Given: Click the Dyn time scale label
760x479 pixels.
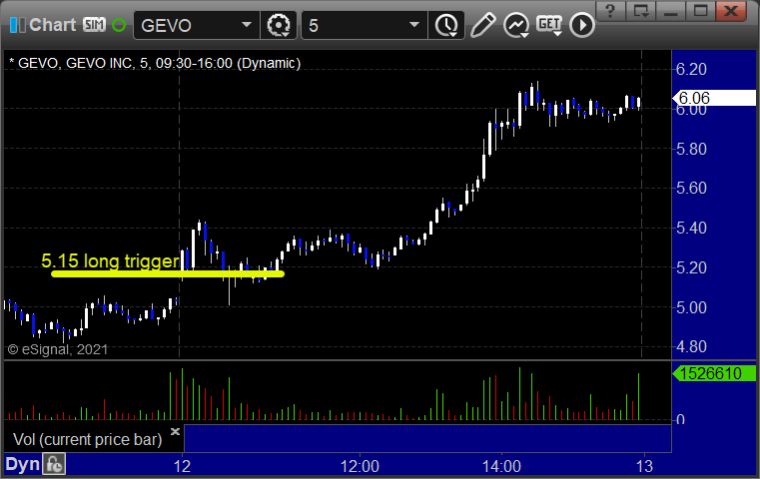Looking at the screenshot, I should [x=22, y=464].
